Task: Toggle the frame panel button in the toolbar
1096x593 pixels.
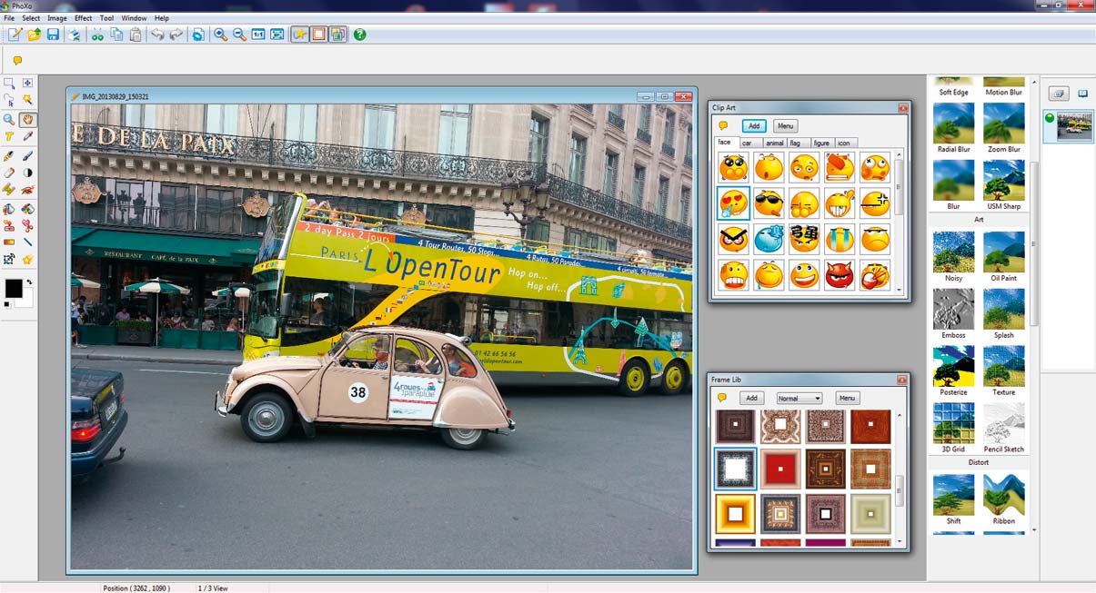Action: click(x=318, y=35)
